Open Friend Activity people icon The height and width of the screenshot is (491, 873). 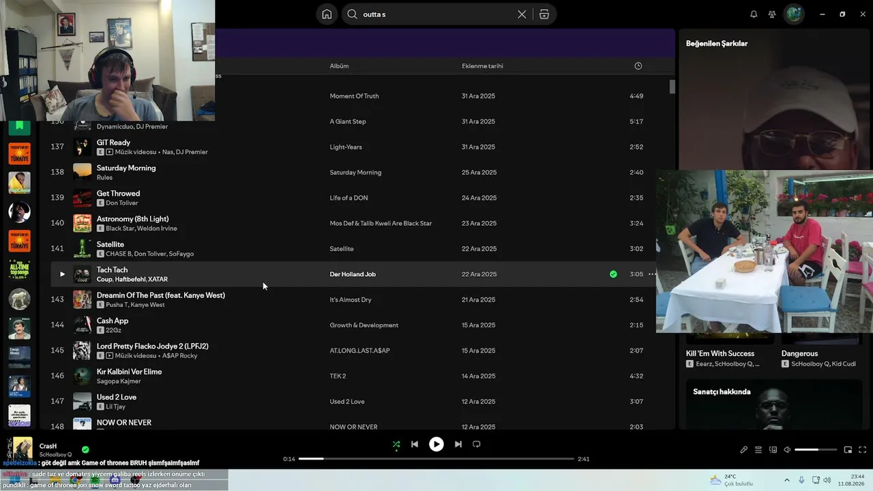[x=772, y=14]
